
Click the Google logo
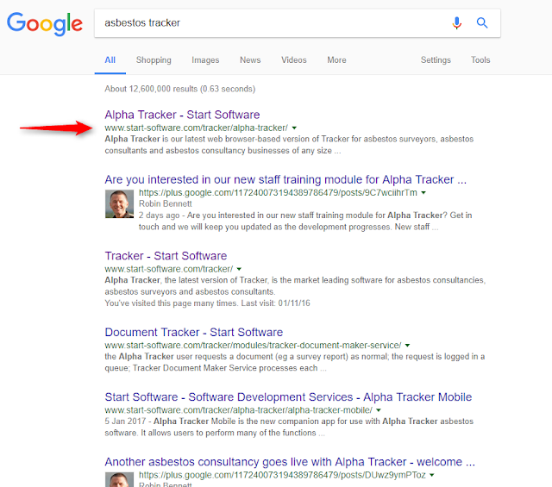pos(45,23)
